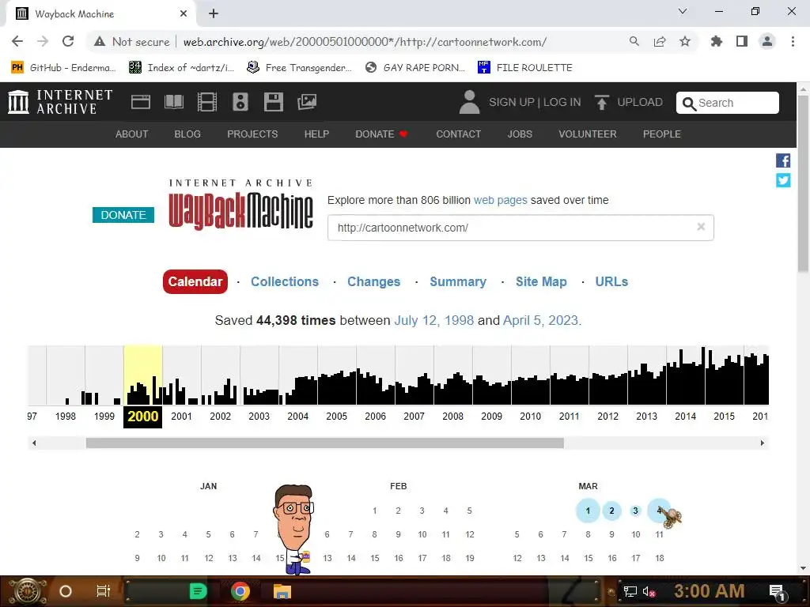Switch to the URLs tab
This screenshot has width=810, height=607.
point(611,281)
